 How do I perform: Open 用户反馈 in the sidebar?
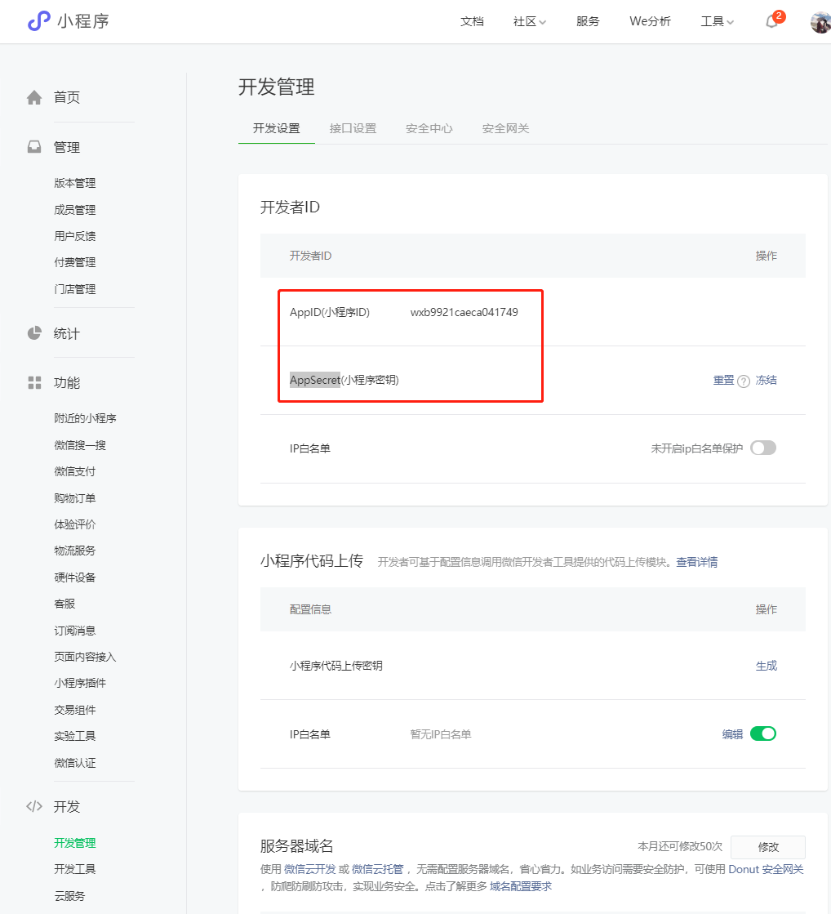(x=74, y=236)
